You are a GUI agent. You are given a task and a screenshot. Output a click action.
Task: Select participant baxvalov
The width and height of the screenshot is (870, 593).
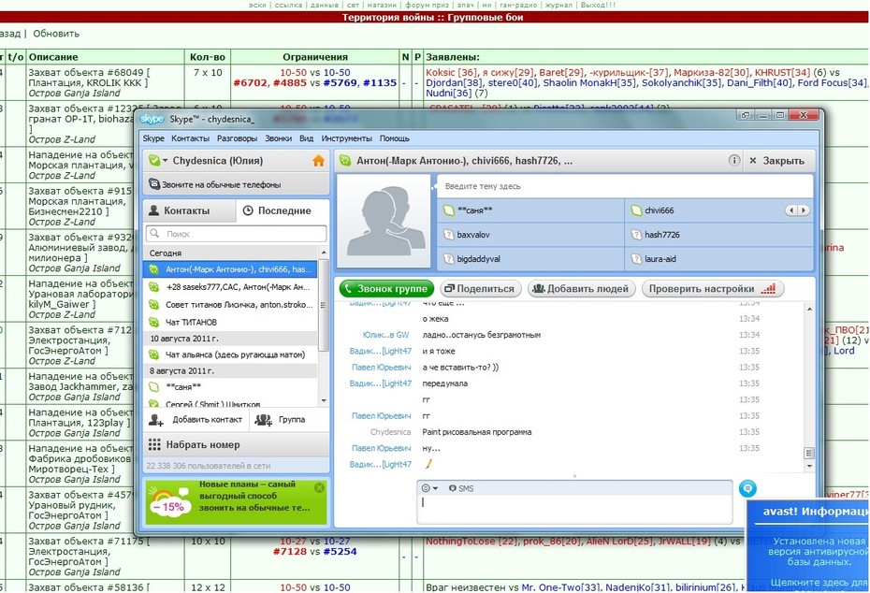click(531, 235)
